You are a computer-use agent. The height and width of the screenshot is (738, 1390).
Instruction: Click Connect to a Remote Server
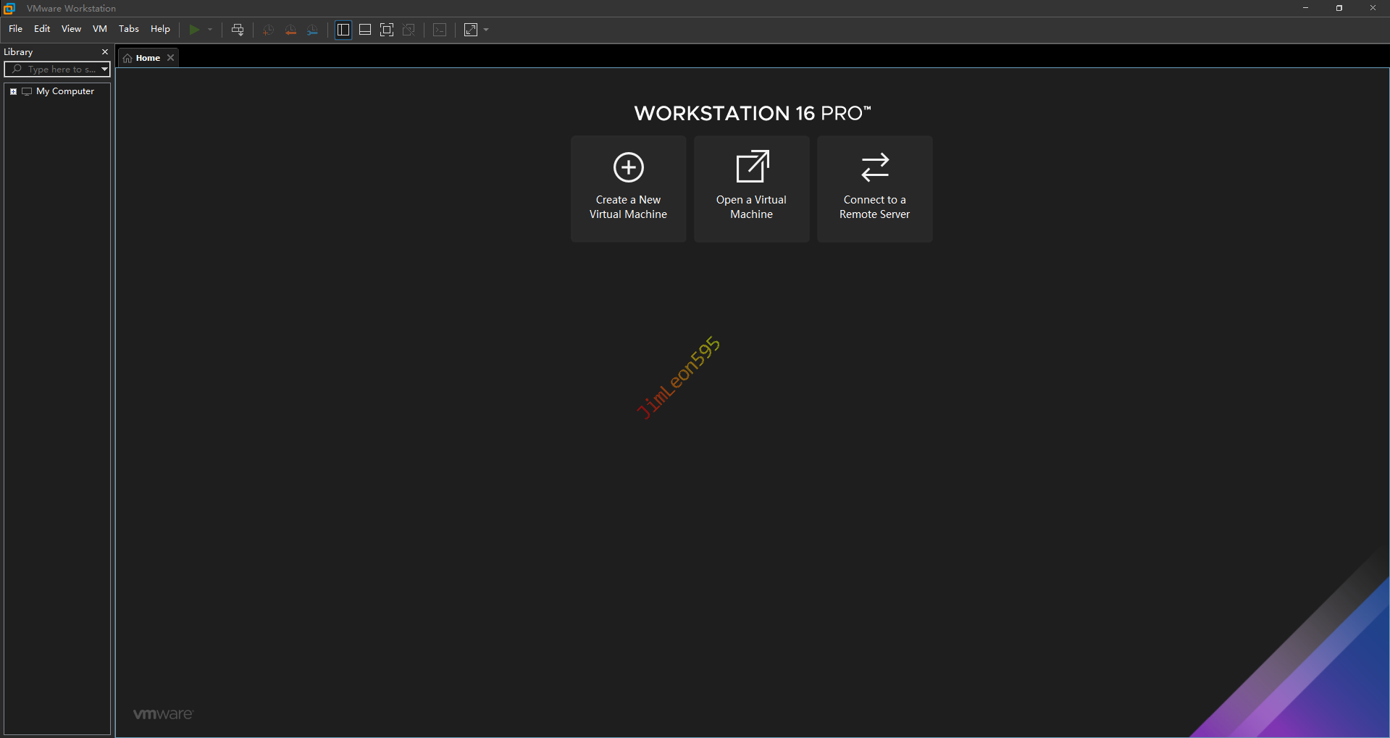[874, 188]
